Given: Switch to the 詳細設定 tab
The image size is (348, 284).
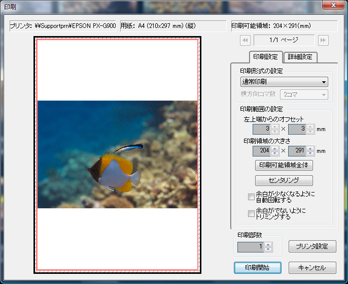Looking at the screenshot, I should (300, 57).
